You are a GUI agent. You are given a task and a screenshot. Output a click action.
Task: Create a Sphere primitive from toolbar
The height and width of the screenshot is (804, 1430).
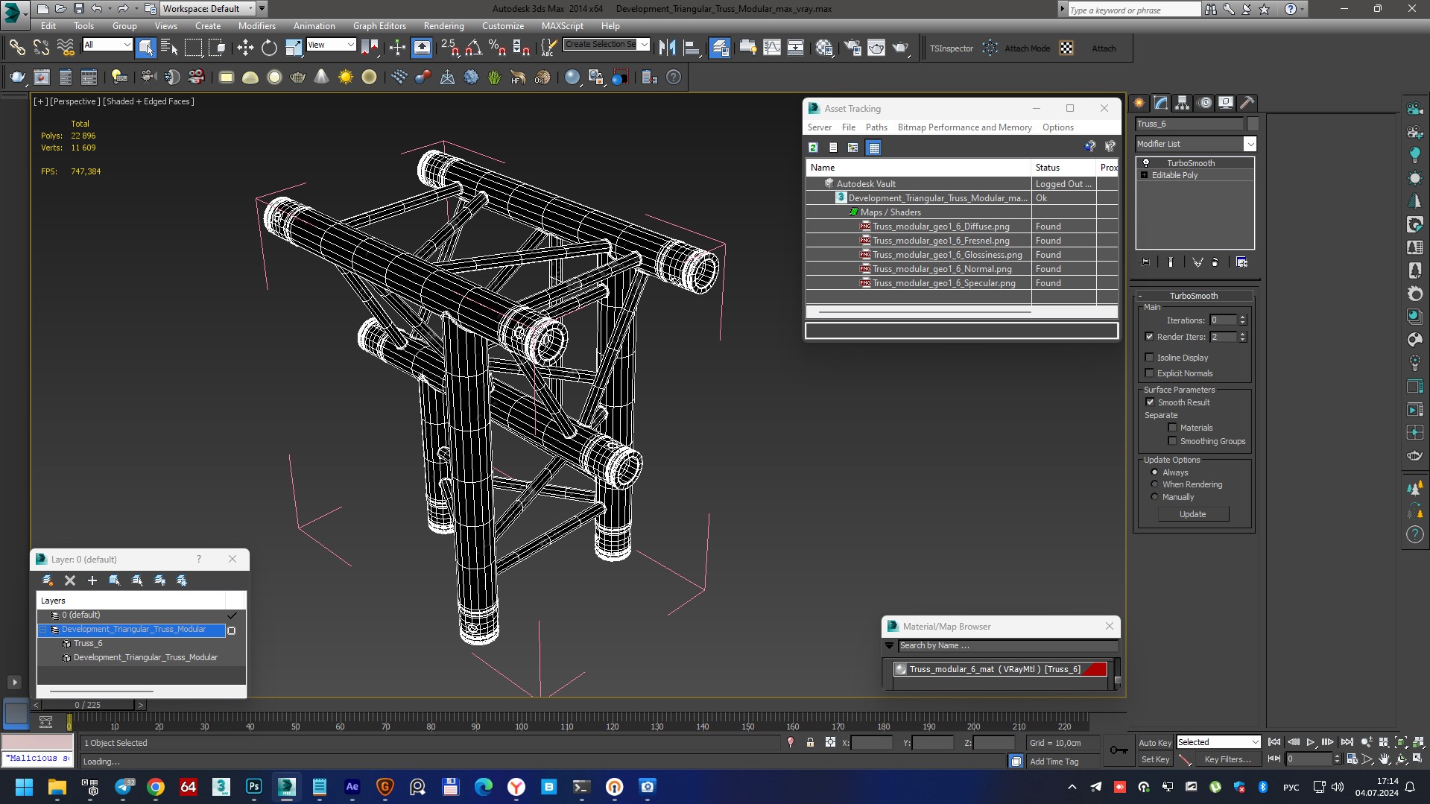coord(274,77)
